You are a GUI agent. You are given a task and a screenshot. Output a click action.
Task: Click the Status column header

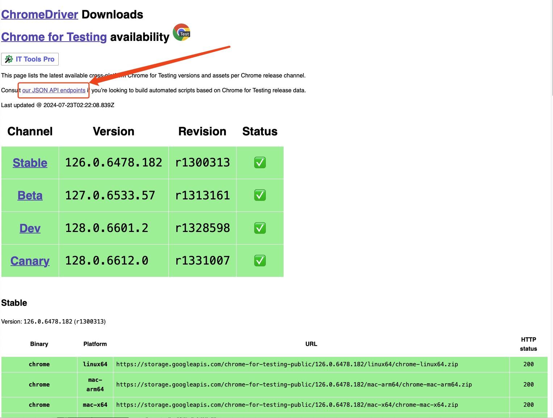coord(260,131)
